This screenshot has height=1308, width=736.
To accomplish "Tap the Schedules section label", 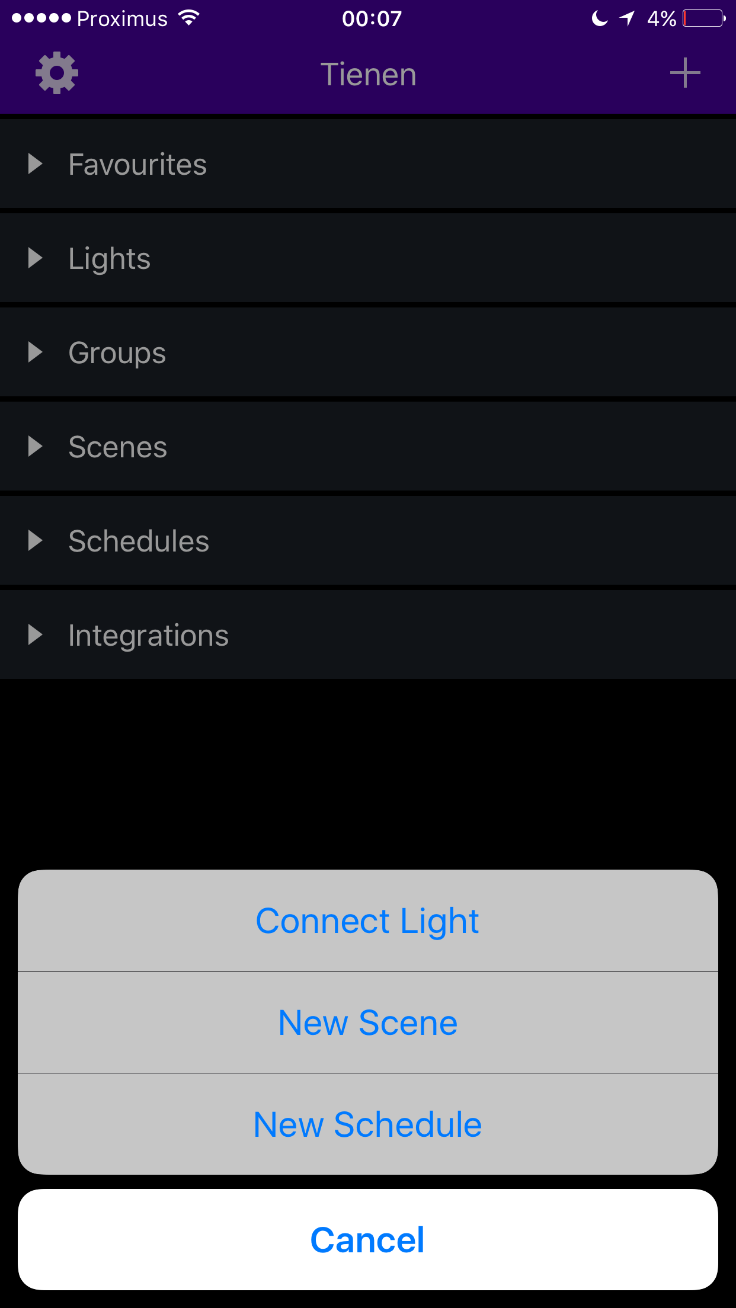I will 139,541.
